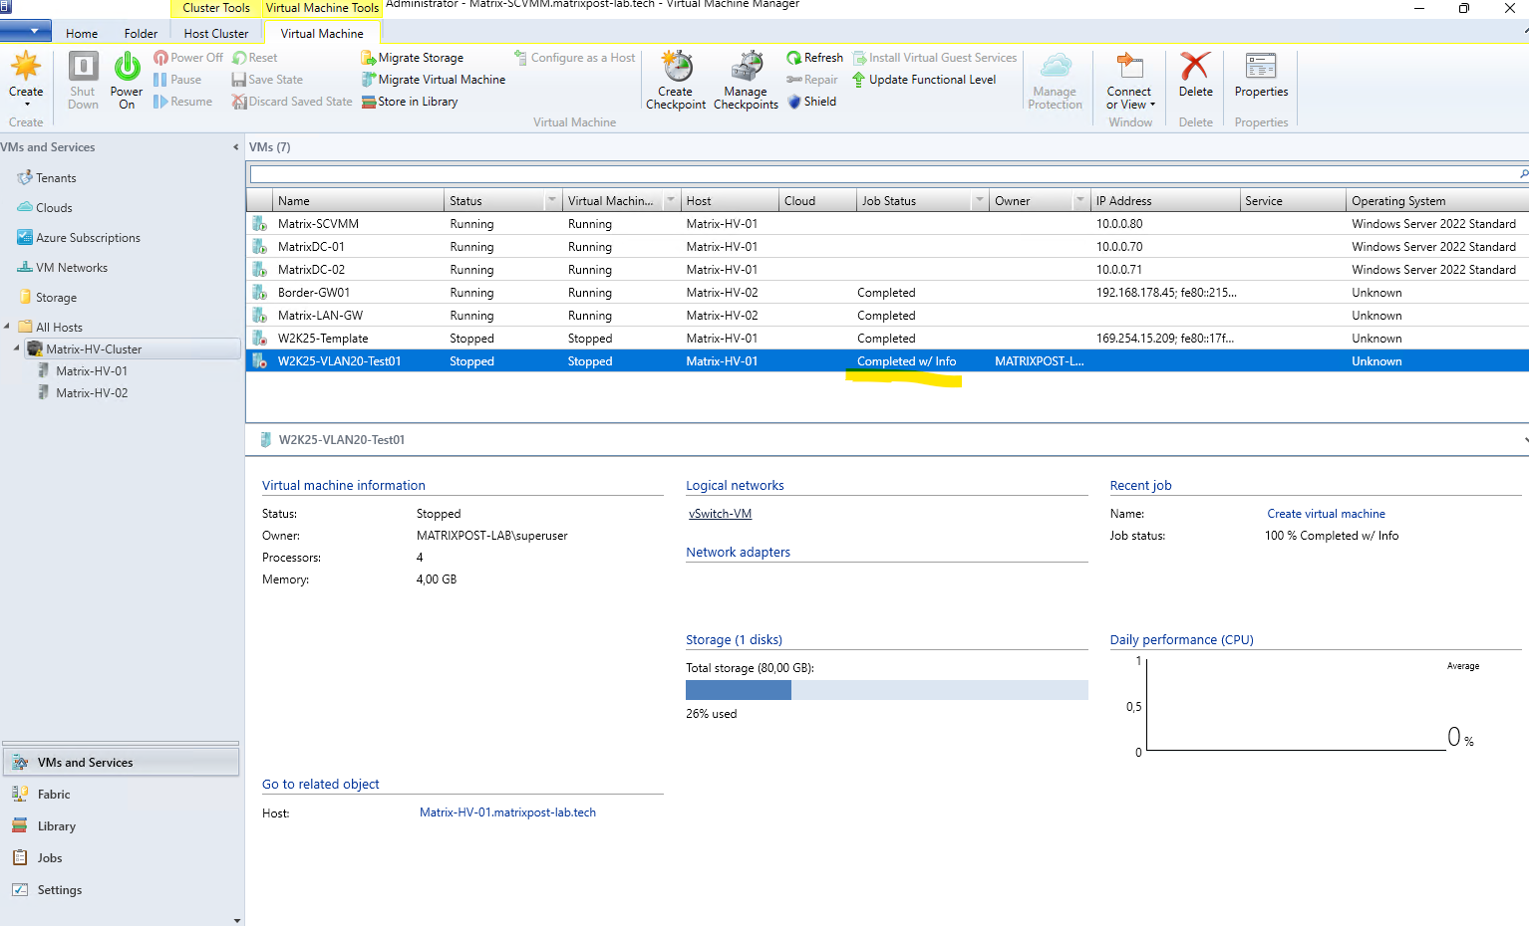Open the Status column filter dropdown
The height and width of the screenshot is (926, 1529).
[x=551, y=201]
